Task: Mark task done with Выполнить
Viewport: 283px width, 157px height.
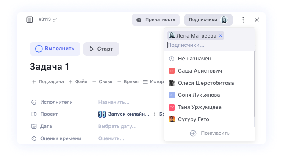Action: 55,49
